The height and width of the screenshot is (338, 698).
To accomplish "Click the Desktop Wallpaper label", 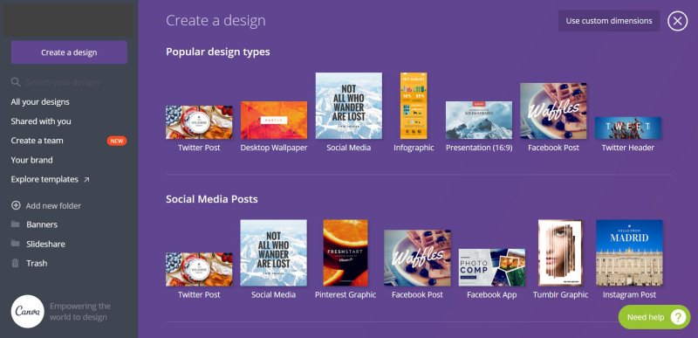I will point(274,148).
